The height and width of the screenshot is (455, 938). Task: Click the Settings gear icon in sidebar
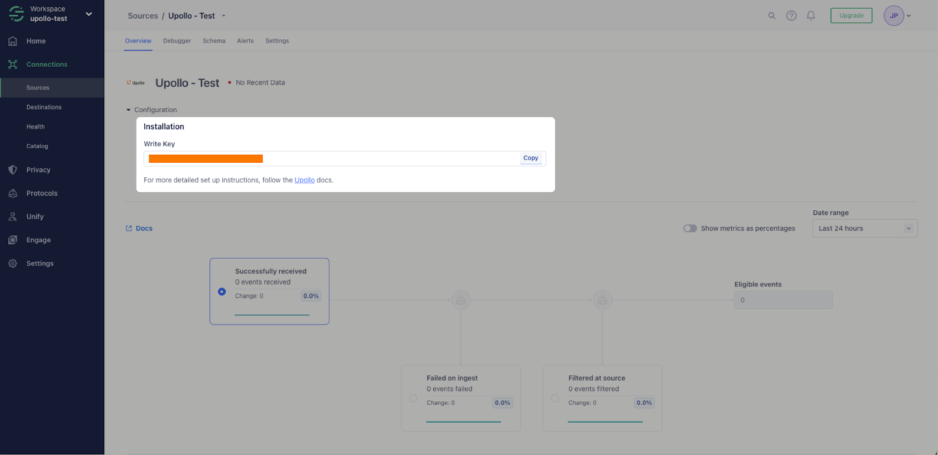[x=12, y=264]
